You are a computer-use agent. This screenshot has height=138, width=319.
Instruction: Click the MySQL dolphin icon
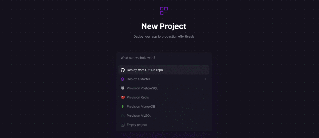pyautogui.click(x=123, y=116)
